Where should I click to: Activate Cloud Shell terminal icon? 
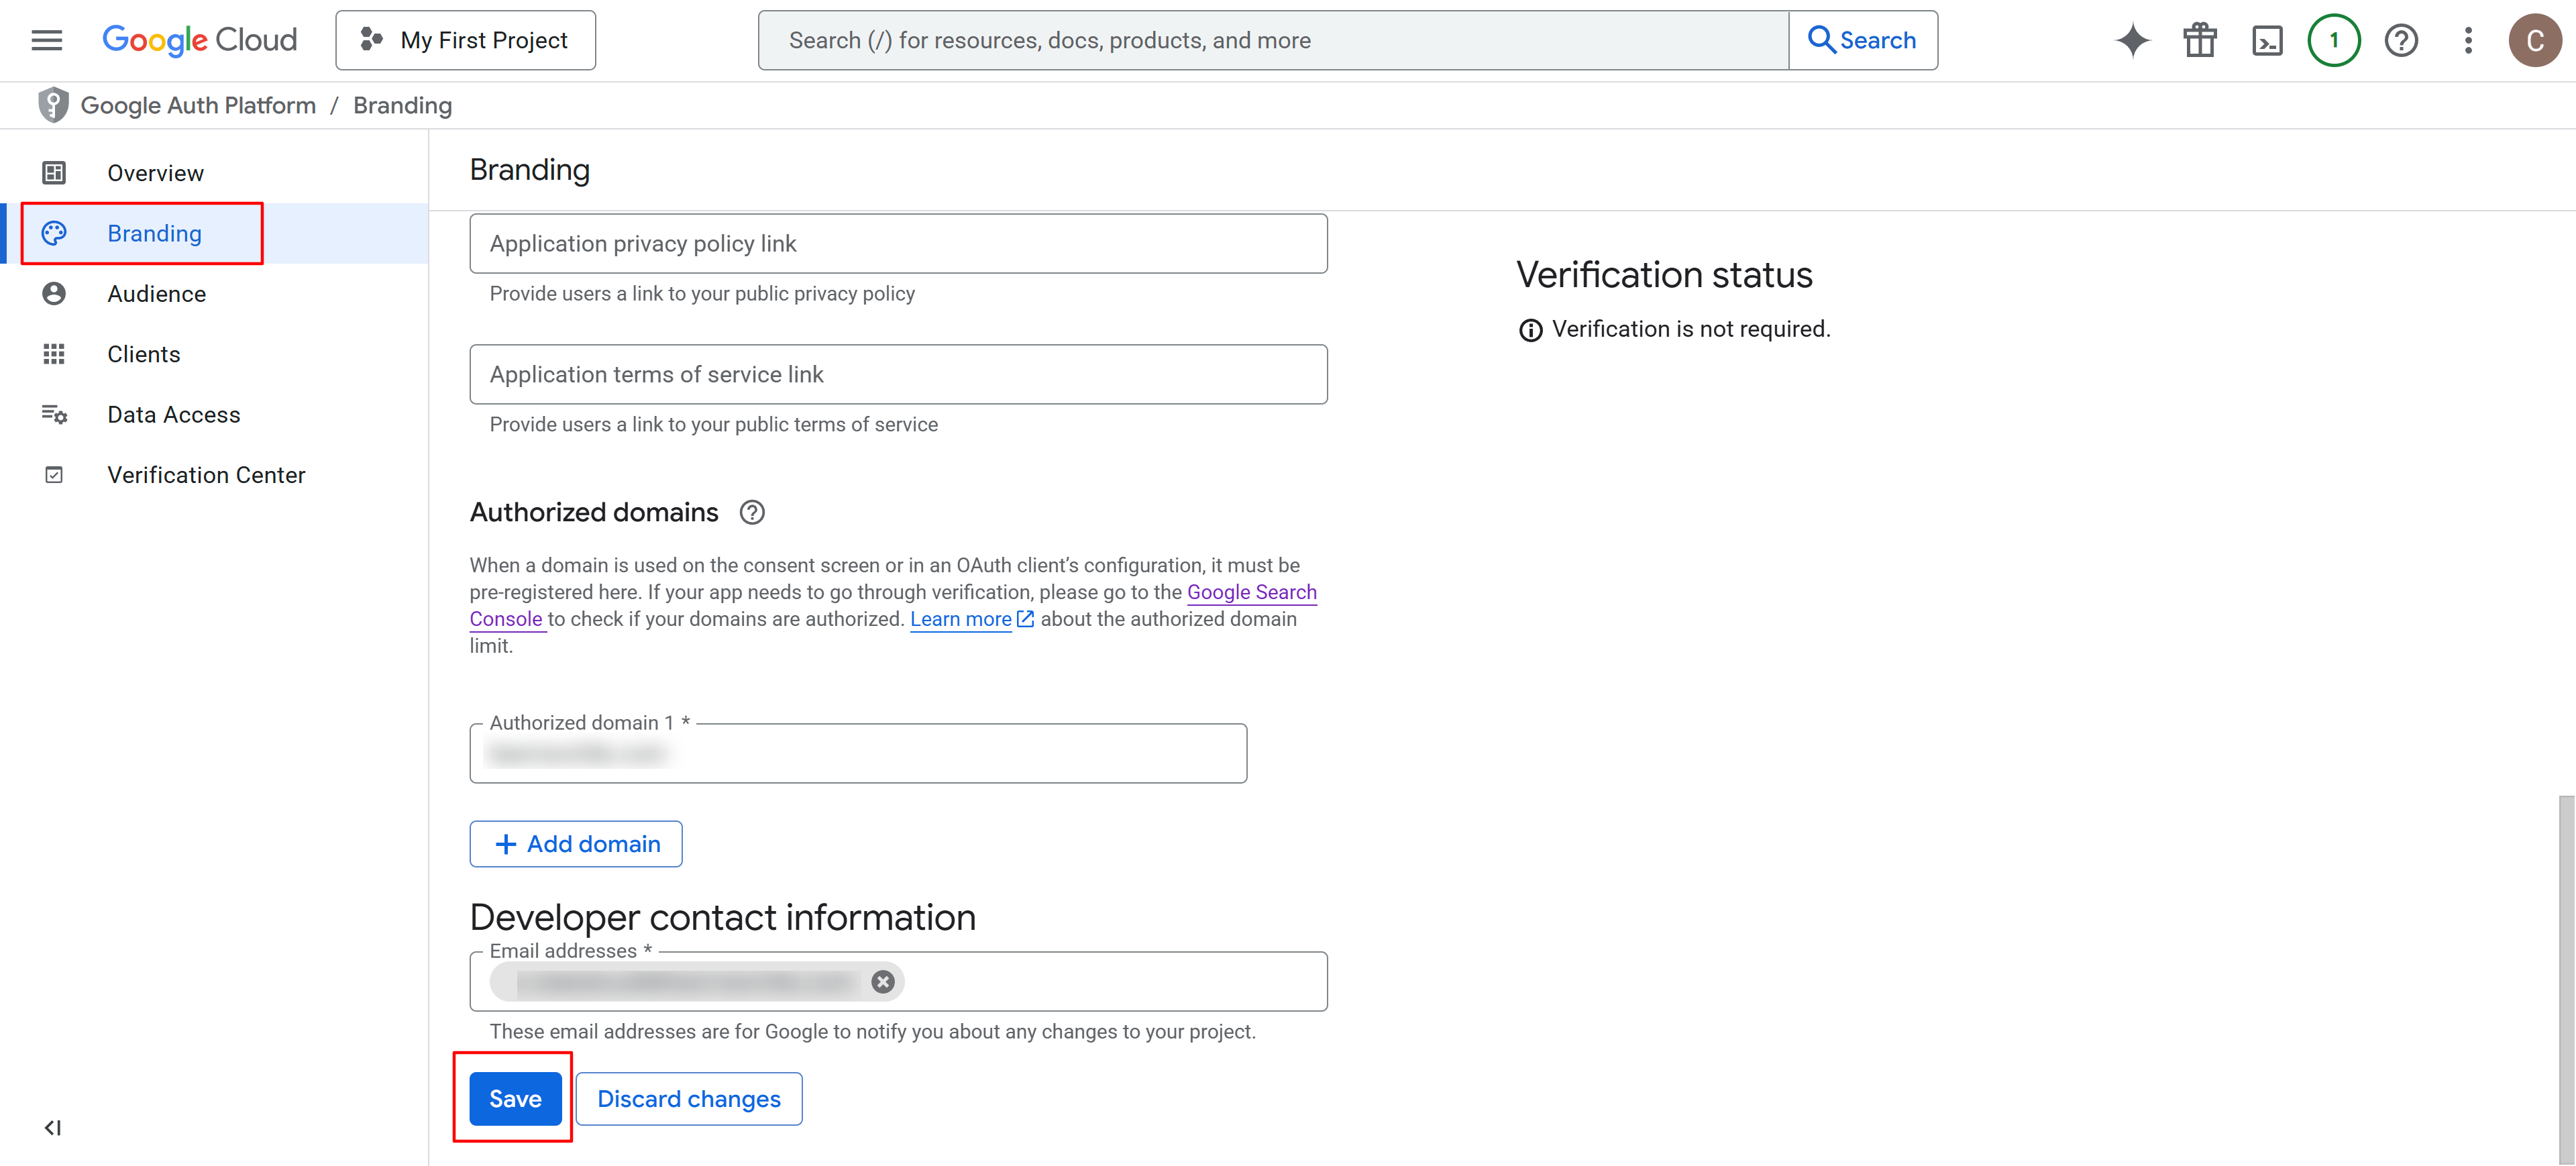2266,40
